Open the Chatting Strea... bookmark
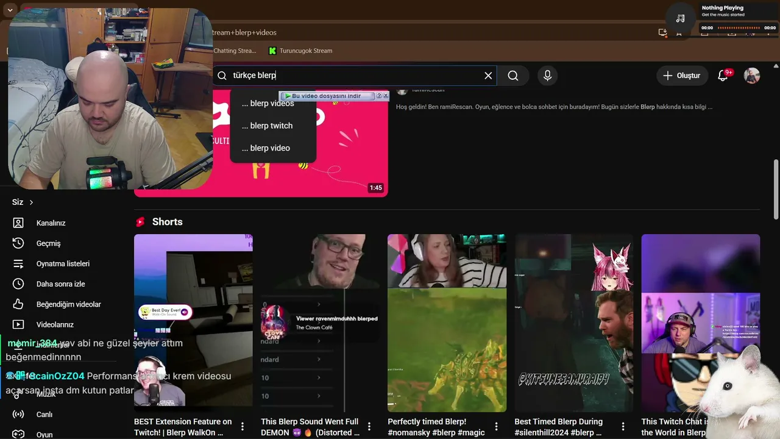Viewport: 780px width, 439px height. point(235,51)
